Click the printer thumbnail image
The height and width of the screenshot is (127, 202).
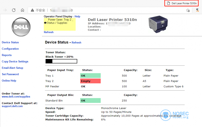158,24
